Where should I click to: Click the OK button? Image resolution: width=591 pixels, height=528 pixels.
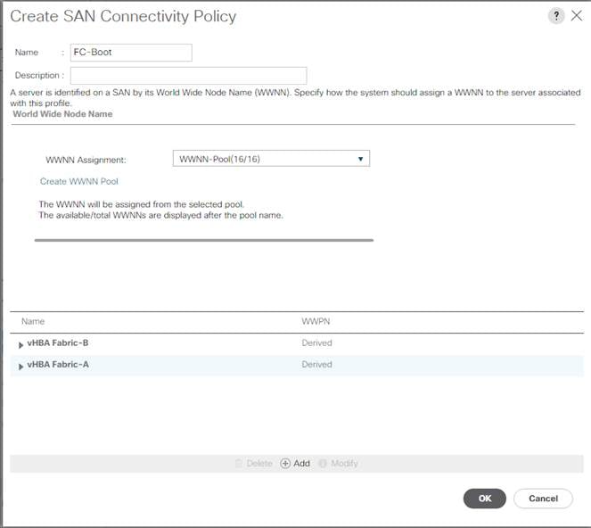pos(484,499)
